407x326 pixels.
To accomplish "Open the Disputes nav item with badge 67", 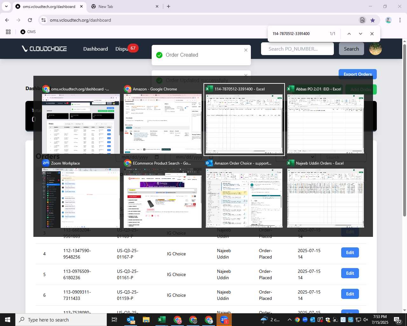I will pos(126,48).
